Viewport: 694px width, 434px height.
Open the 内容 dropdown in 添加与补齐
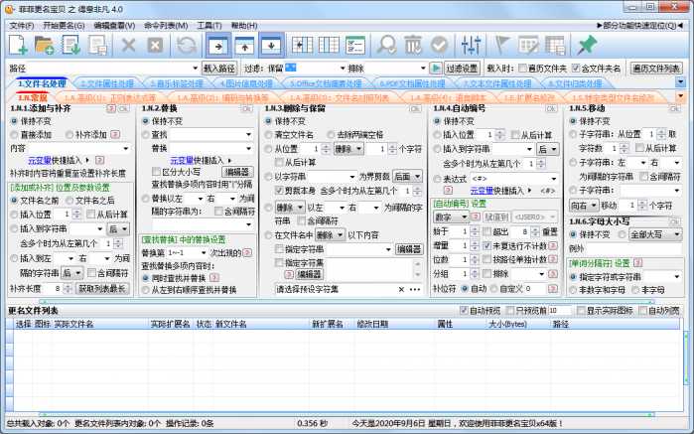click(126, 148)
